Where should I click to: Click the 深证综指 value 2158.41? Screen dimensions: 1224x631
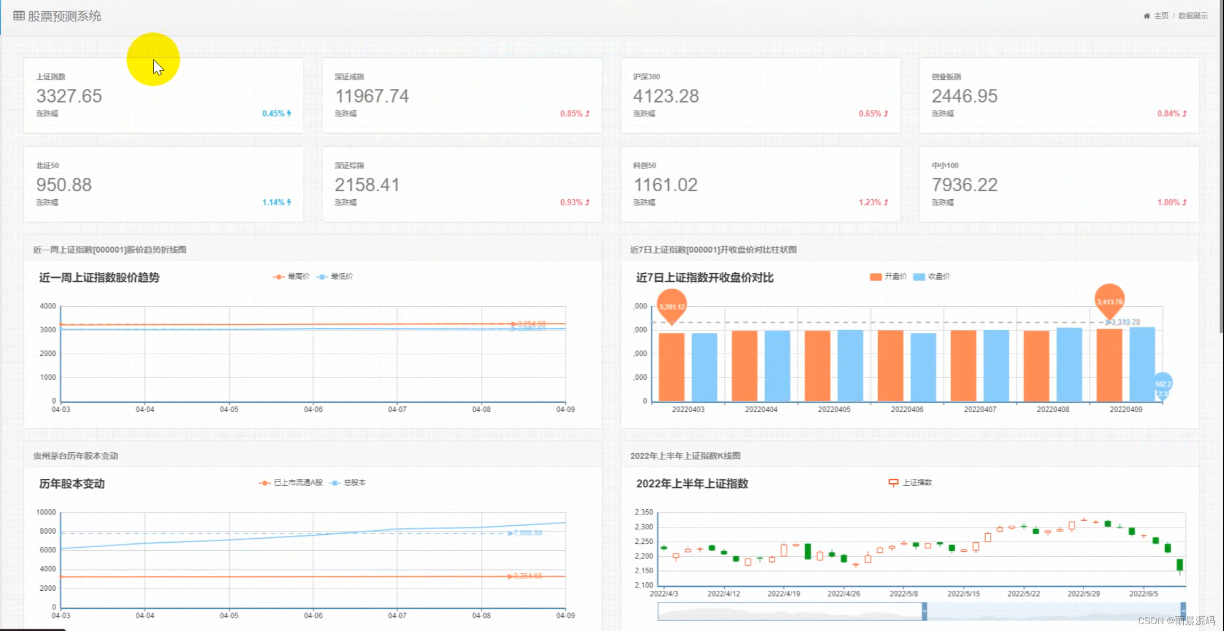coord(367,185)
